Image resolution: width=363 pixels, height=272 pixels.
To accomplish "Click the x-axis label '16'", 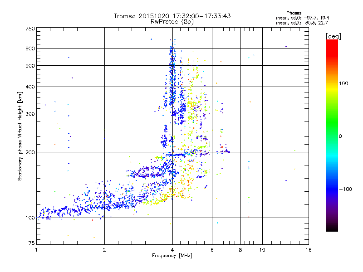I will (309, 250).
